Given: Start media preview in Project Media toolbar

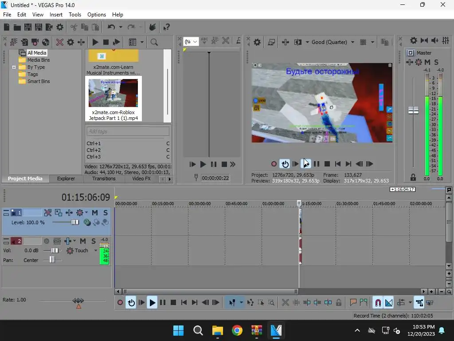Looking at the screenshot, I should tap(95, 42).
